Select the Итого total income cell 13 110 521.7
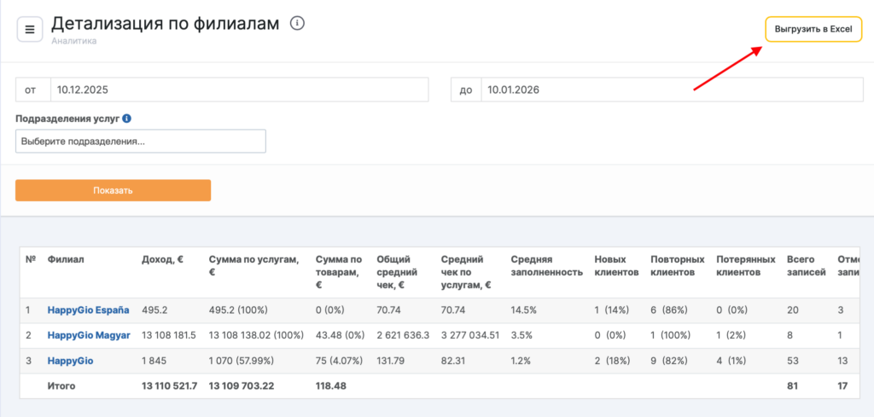This screenshot has width=874, height=417. pos(169,386)
